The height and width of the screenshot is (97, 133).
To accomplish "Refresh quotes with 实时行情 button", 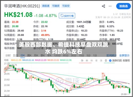I will [x=67, y=16].
